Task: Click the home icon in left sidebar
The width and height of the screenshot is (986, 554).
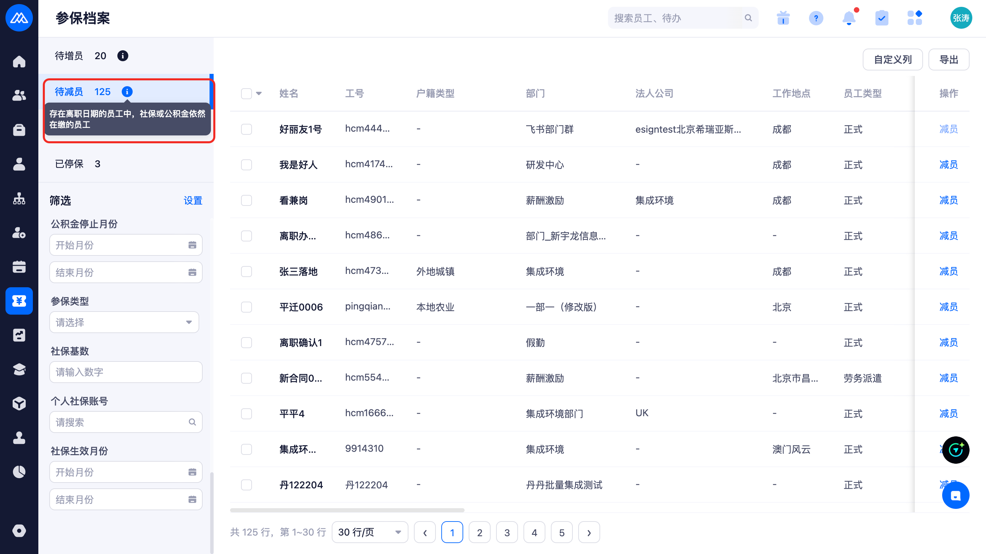Action: [19, 62]
